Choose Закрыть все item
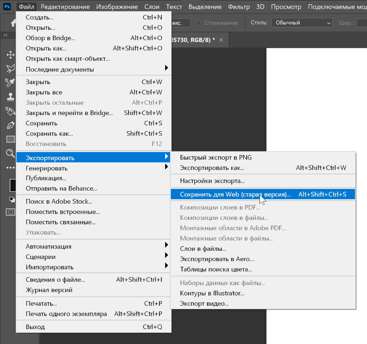This screenshot has height=344, width=367. click(94, 92)
